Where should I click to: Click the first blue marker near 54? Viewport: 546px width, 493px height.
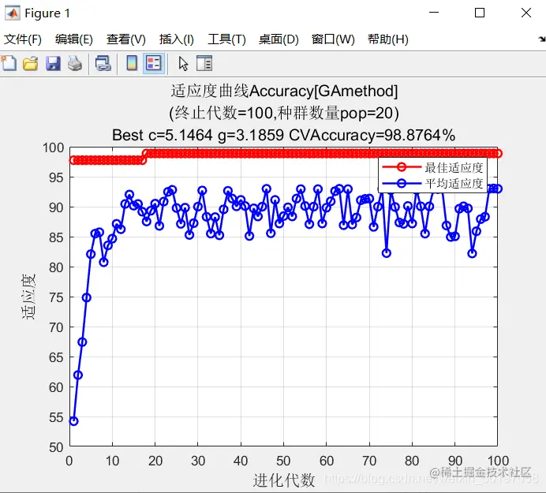point(73,421)
